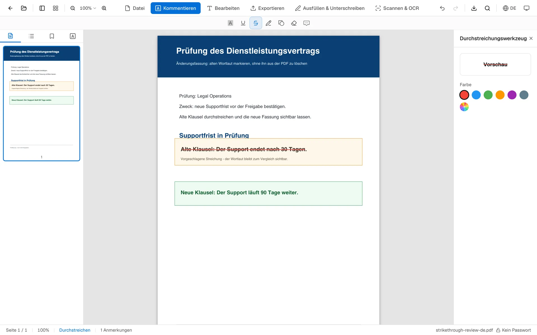Viewport: 537px width, 335px height.
Task: Click the Vorgeschlagene Streichung note text
Action: pyautogui.click(x=234, y=159)
